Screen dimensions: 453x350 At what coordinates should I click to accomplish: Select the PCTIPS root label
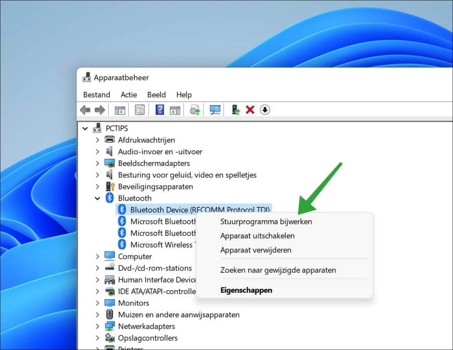click(x=117, y=128)
